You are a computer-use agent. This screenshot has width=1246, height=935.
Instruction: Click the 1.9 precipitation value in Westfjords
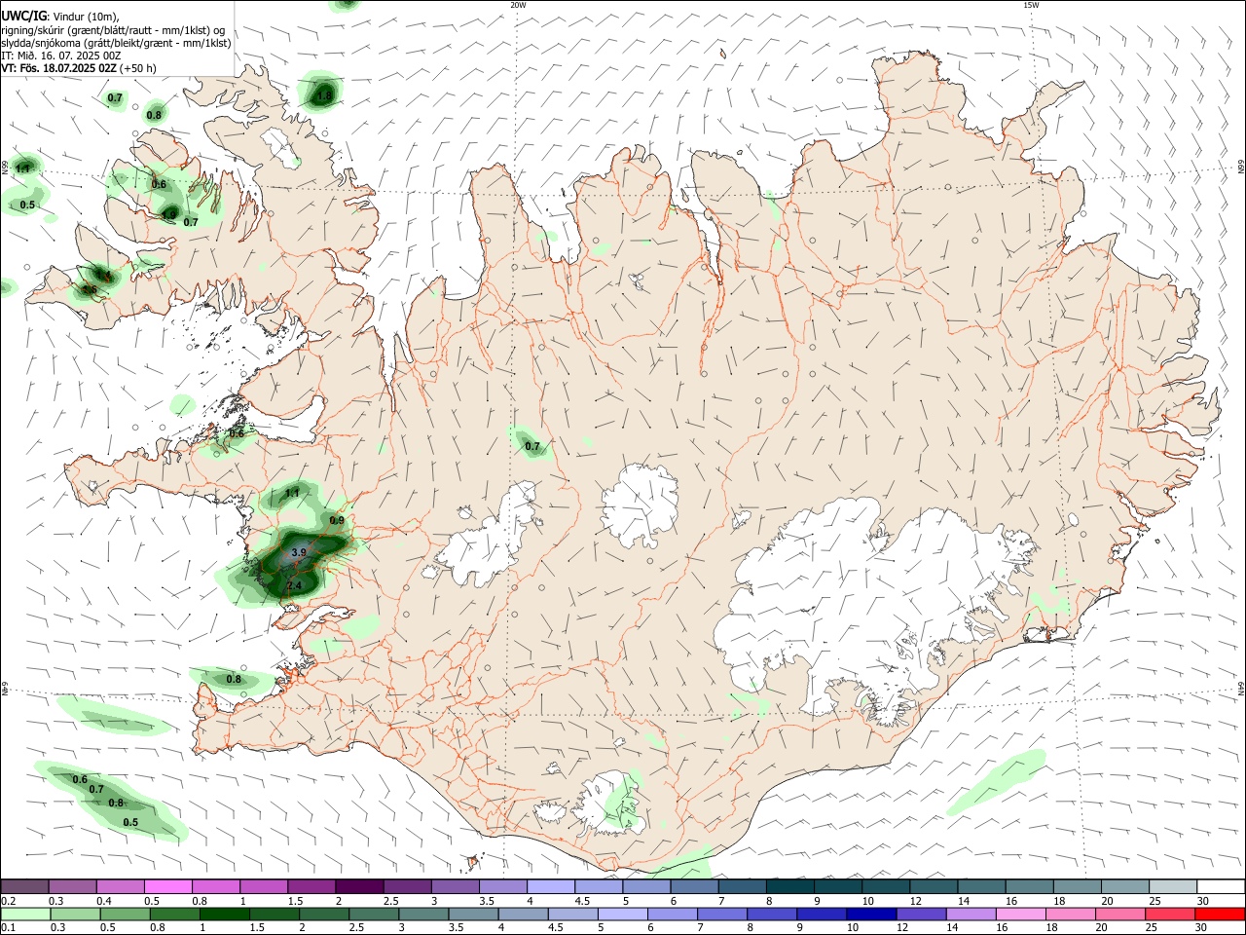pos(168,214)
